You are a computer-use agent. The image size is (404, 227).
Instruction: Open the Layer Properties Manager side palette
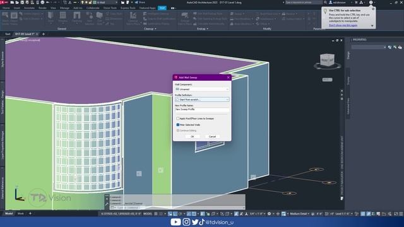click(3, 146)
